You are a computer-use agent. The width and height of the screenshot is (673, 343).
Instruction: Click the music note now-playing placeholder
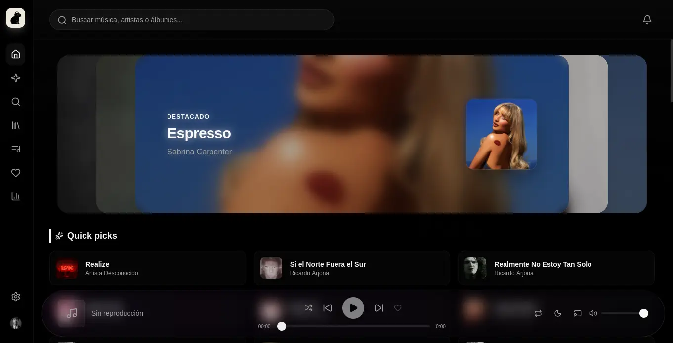click(x=72, y=313)
